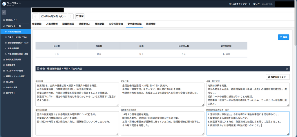
Task: Click the 5人 value under 延労働人数
Action: coord(184,54)
